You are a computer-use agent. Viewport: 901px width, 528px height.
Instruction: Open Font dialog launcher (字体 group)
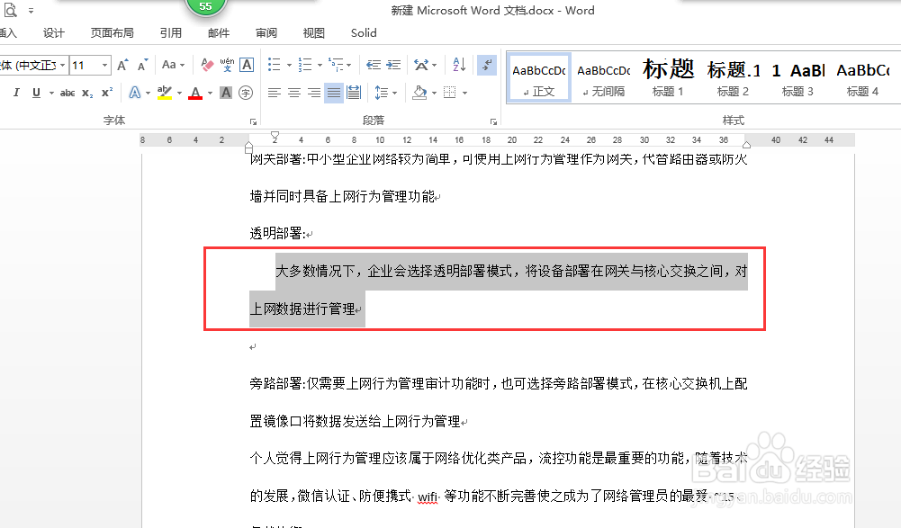click(x=253, y=121)
